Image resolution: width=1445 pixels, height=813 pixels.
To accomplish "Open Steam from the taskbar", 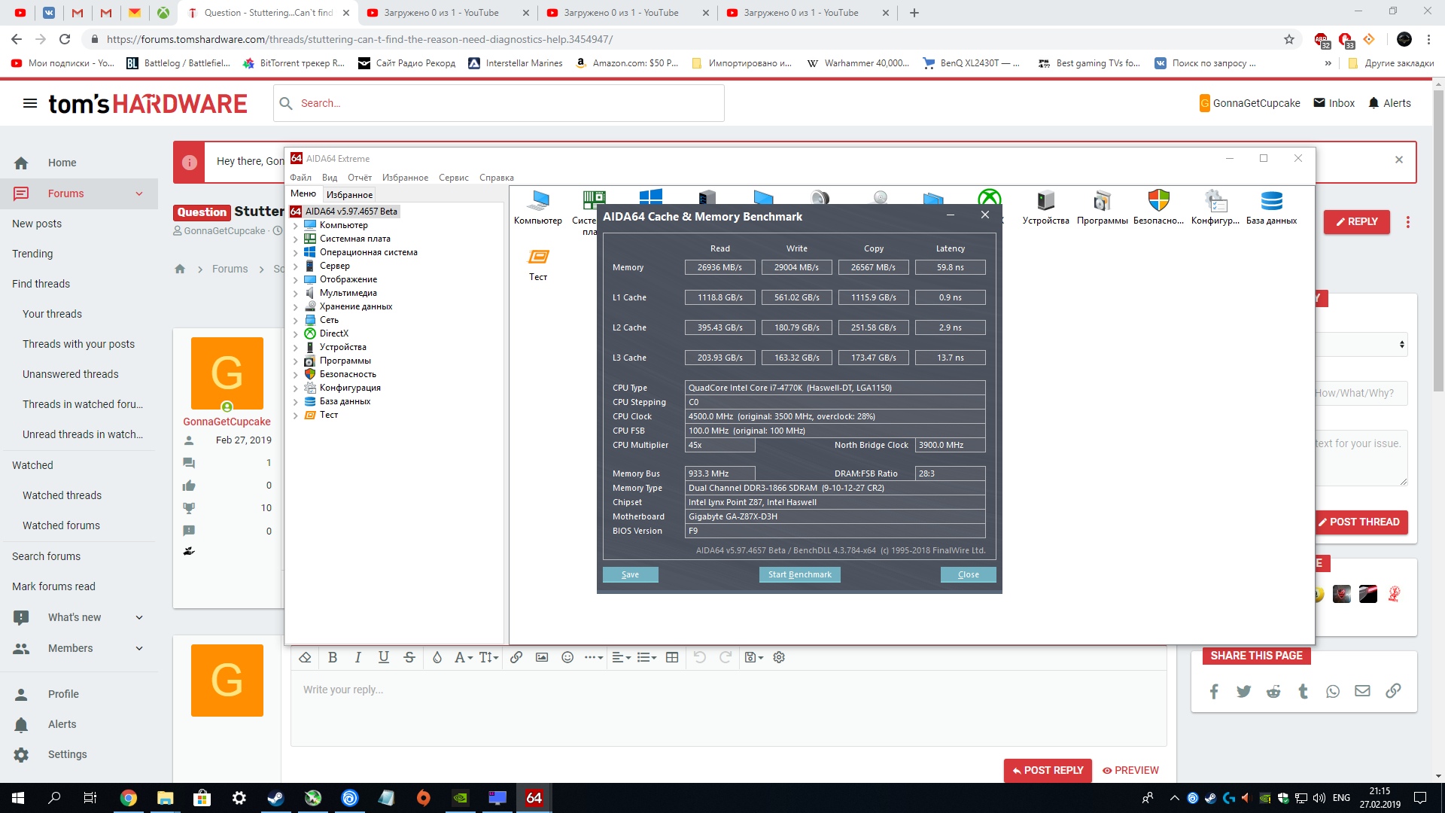I will tap(275, 798).
